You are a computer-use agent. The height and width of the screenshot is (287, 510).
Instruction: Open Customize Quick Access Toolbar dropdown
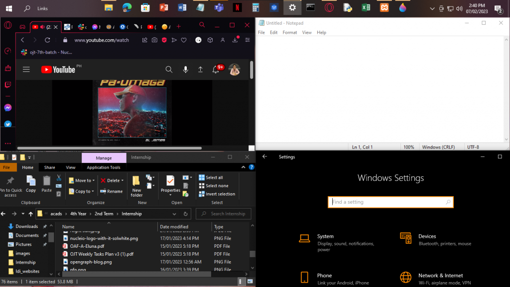(29, 157)
